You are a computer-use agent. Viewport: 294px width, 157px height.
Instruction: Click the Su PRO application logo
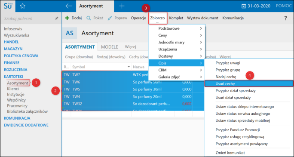point(8,6)
